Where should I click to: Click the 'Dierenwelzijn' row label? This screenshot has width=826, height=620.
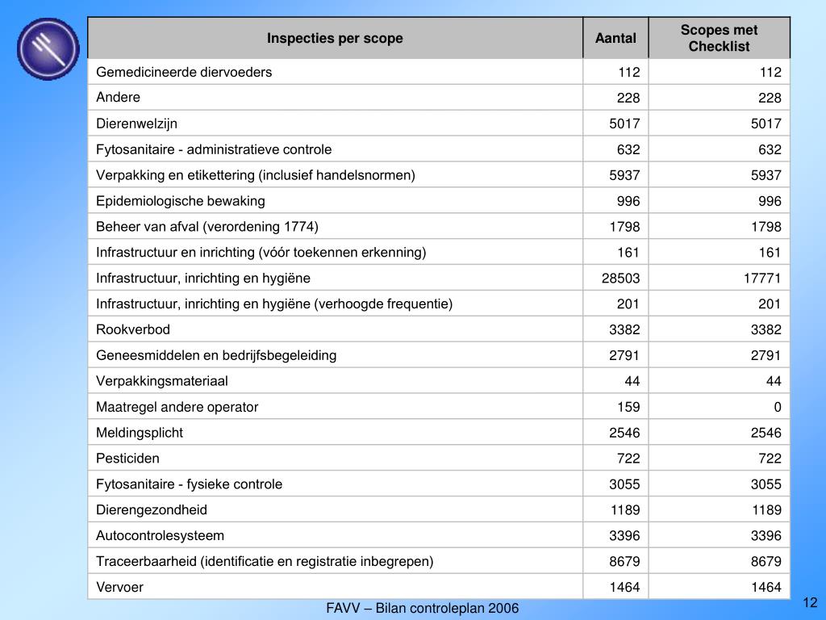click(x=136, y=124)
